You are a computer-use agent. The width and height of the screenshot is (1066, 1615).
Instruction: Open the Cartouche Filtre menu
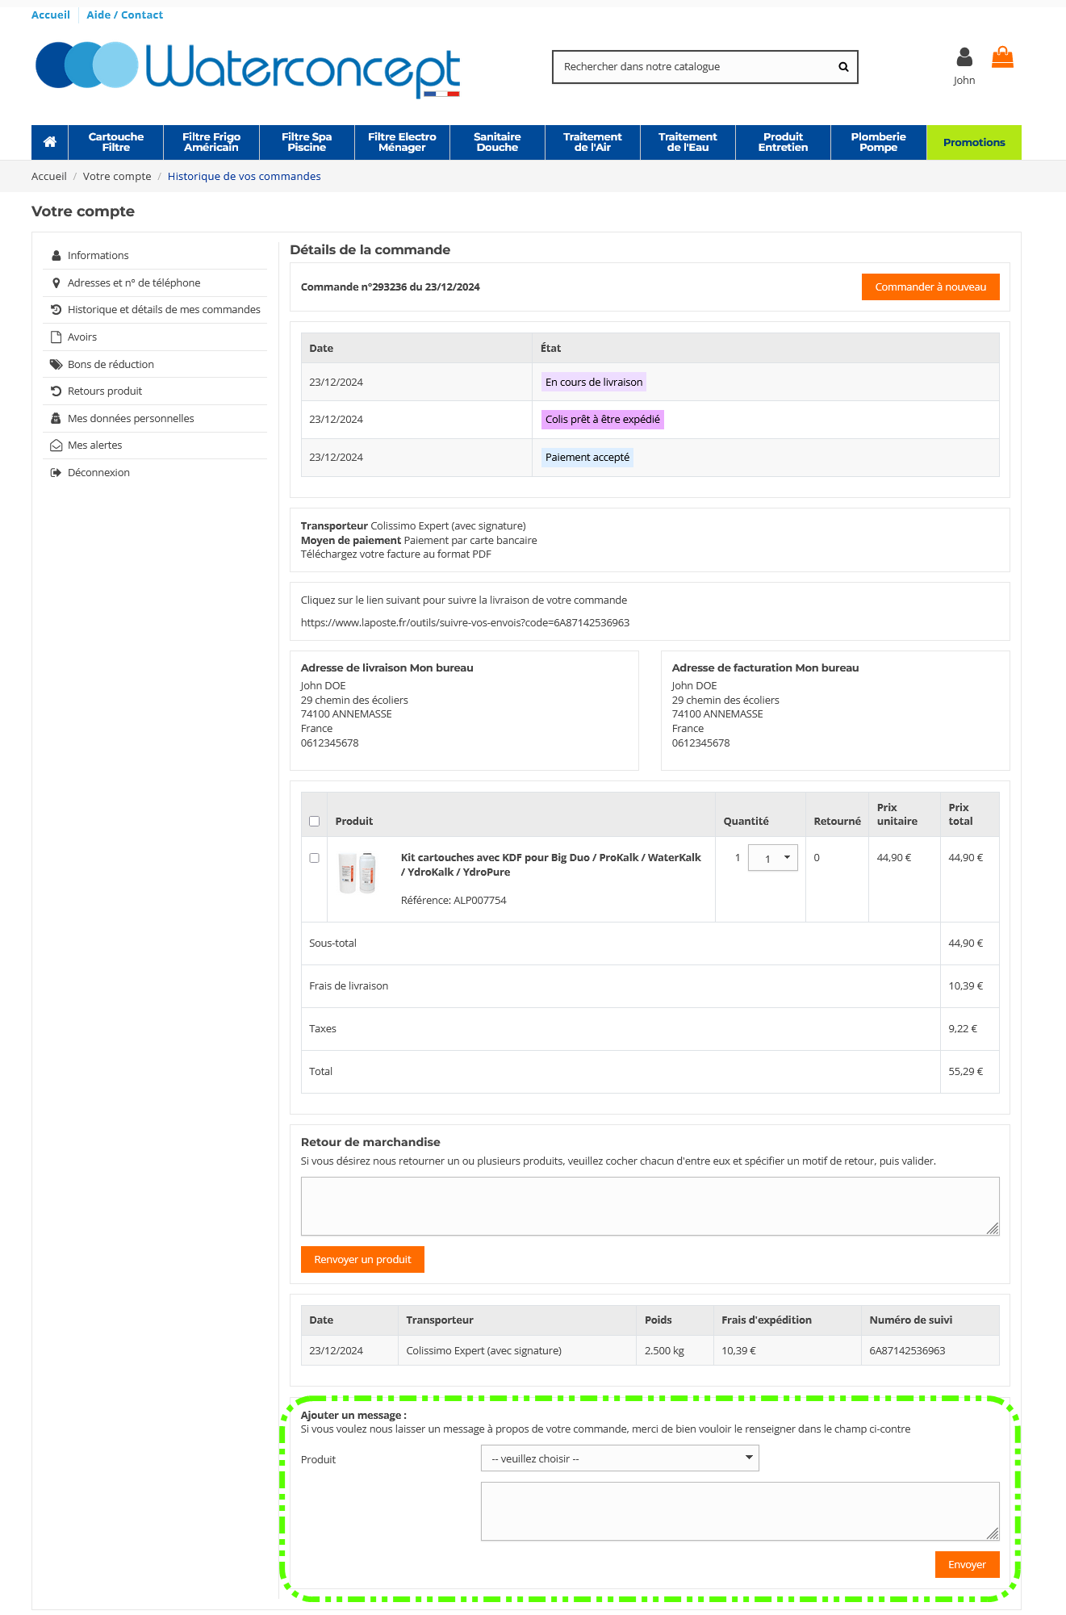(x=116, y=142)
